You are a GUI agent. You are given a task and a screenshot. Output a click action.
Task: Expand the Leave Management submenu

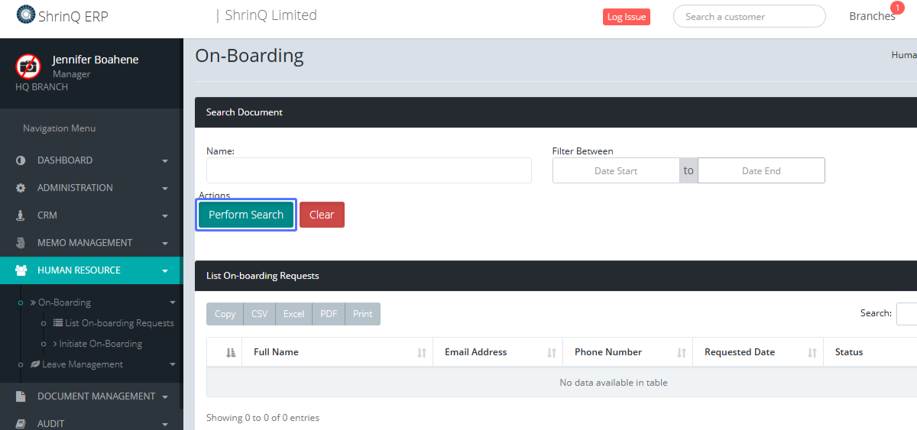173,365
